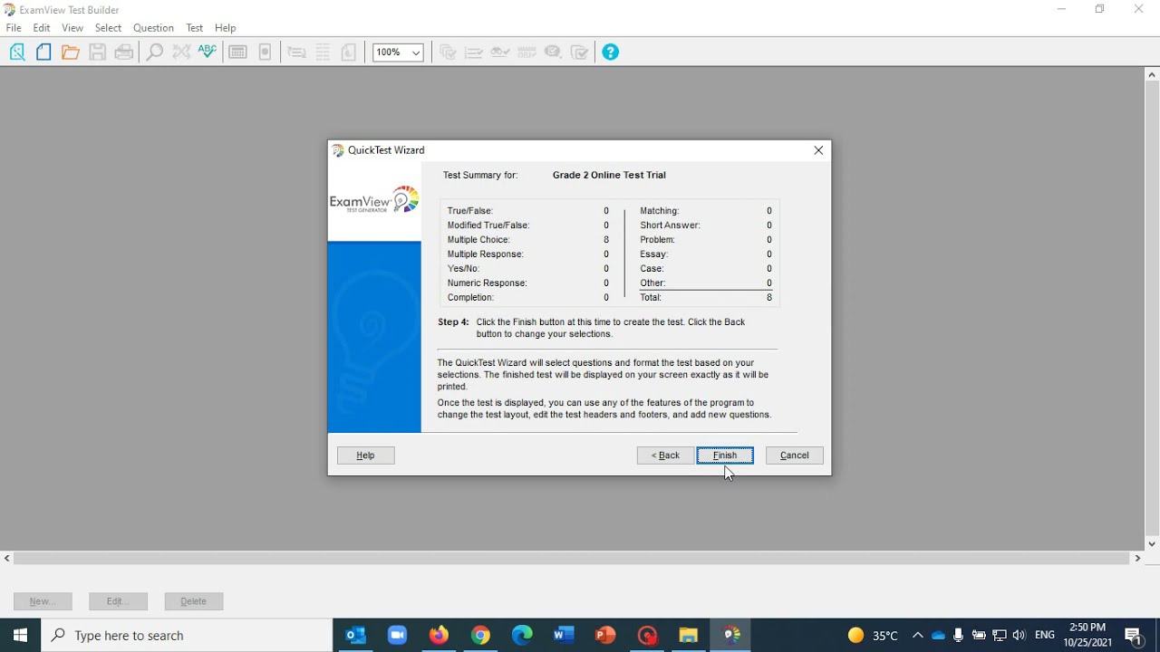Click the Print icon in toolbar
This screenshot has height=652, width=1160.
coord(124,53)
